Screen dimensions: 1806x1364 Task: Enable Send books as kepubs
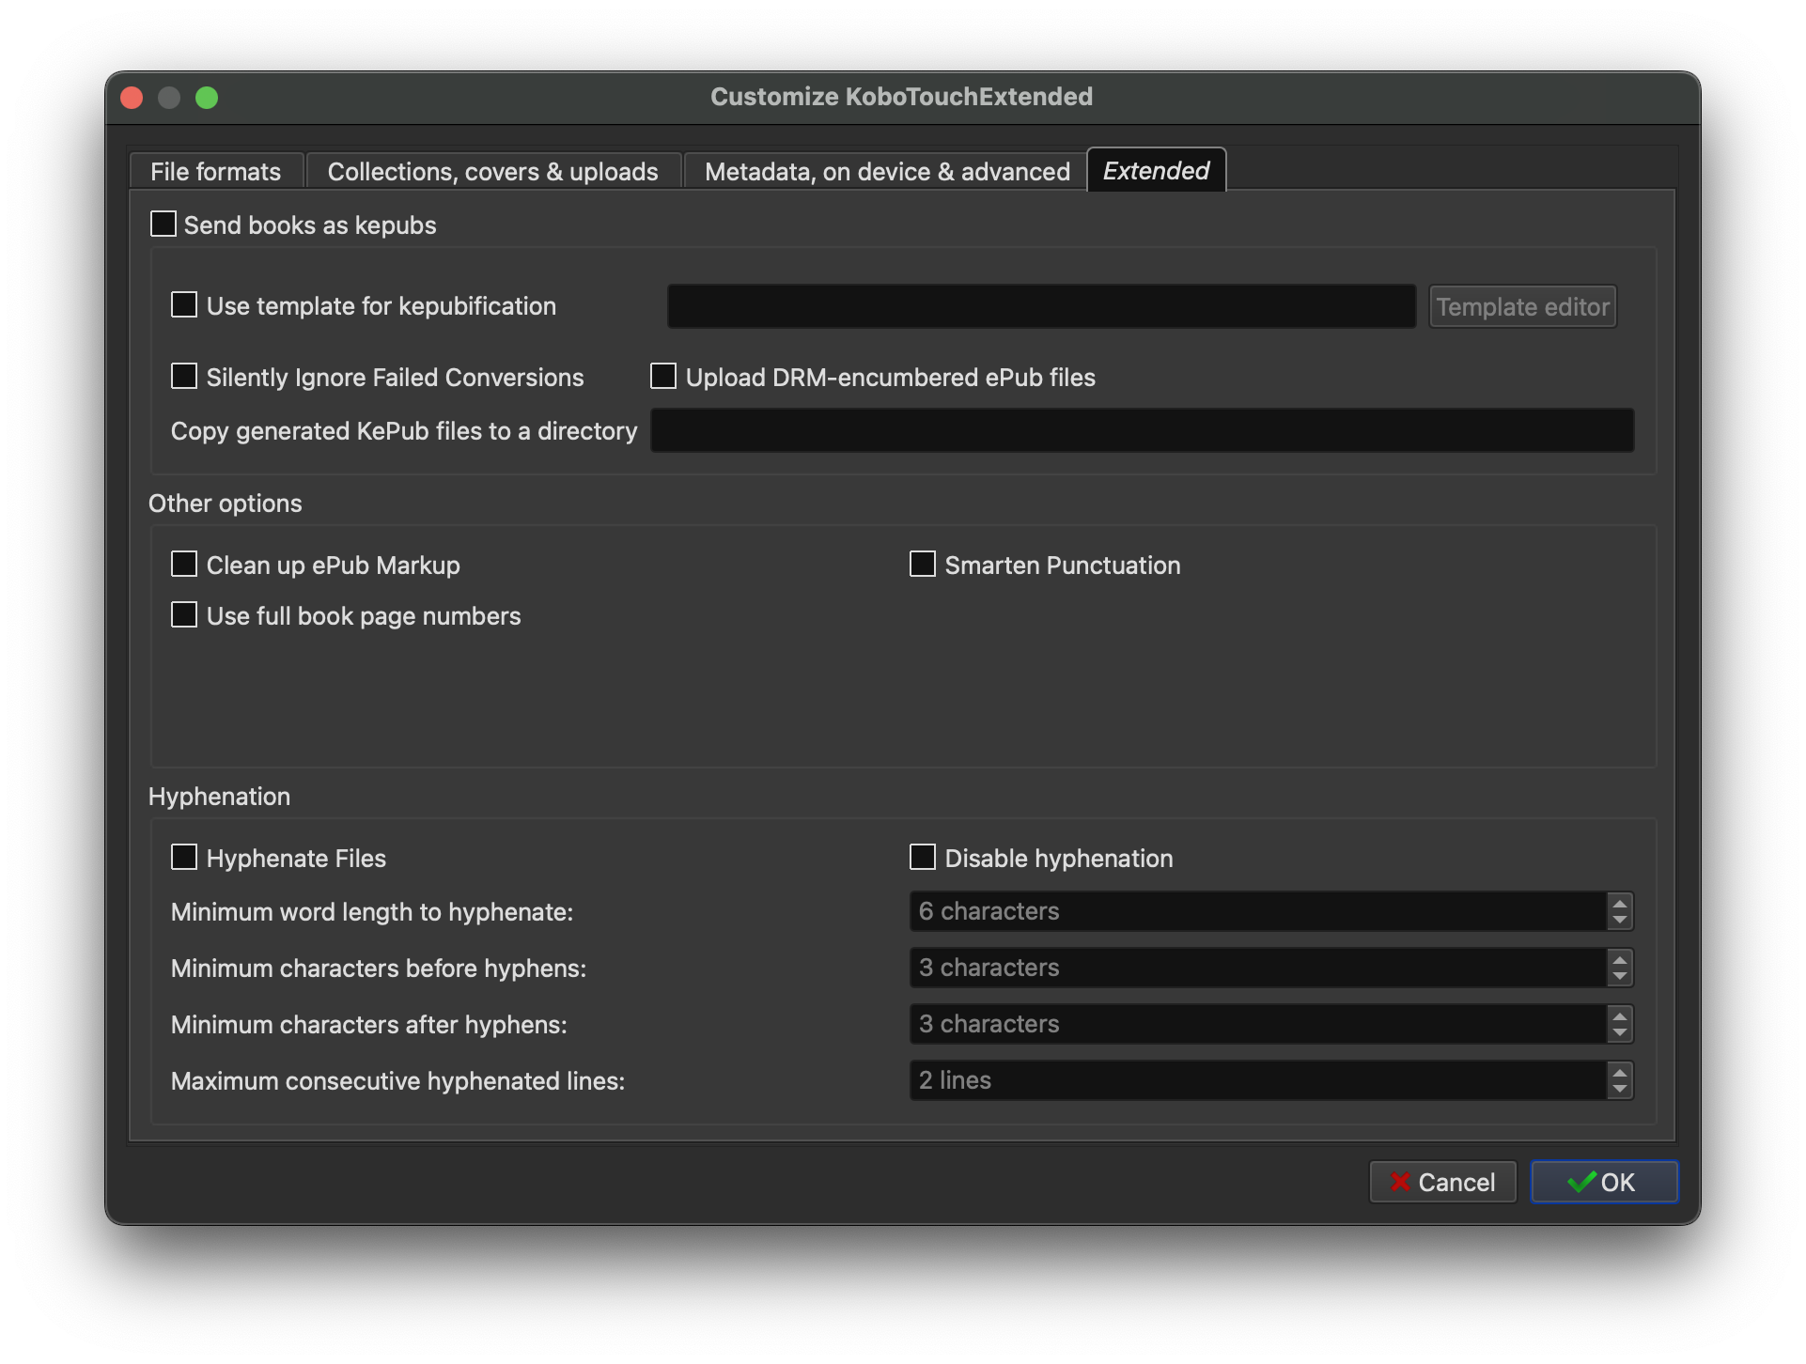click(x=163, y=225)
